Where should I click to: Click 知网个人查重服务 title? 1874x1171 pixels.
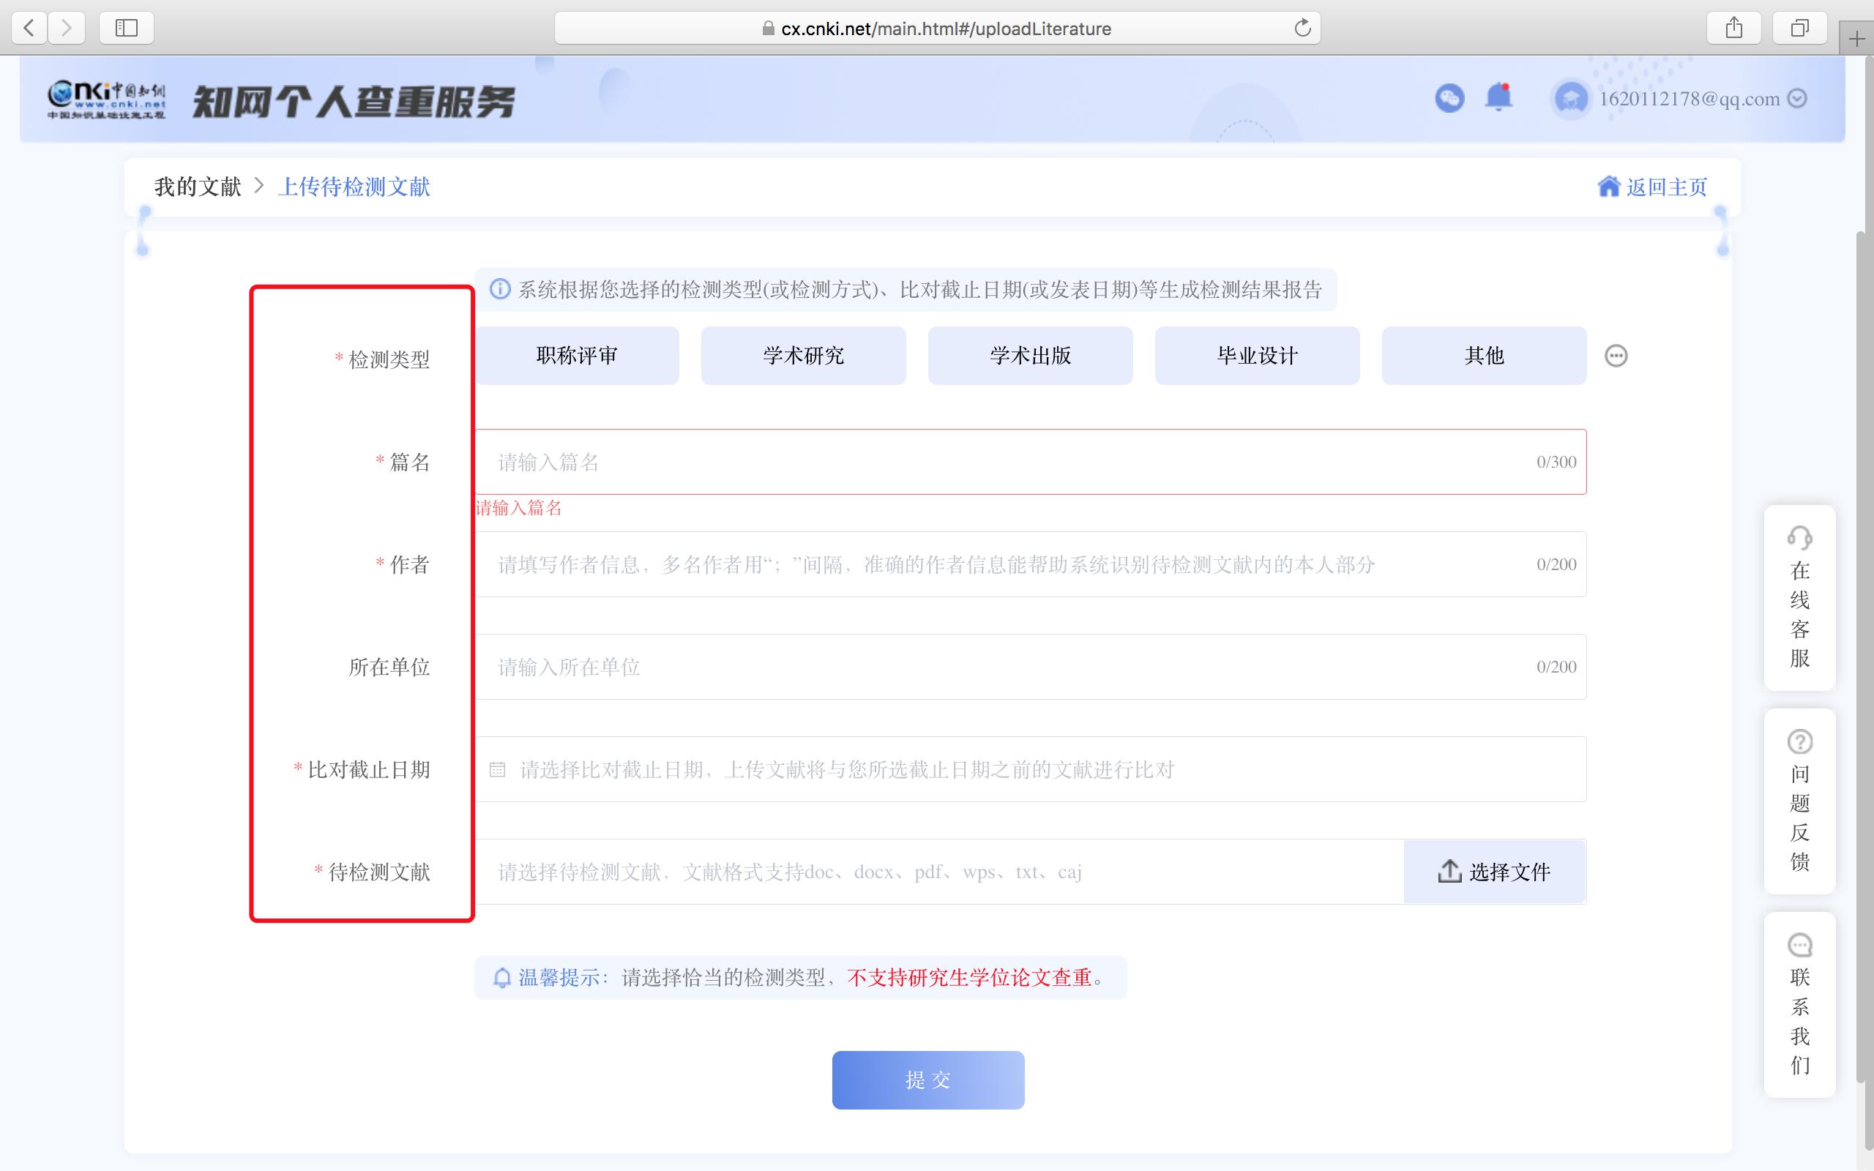tap(353, 102)
